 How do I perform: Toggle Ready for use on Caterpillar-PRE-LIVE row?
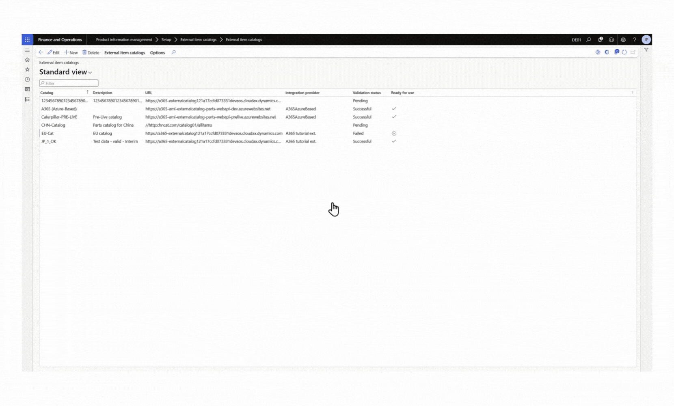(394, 117)
